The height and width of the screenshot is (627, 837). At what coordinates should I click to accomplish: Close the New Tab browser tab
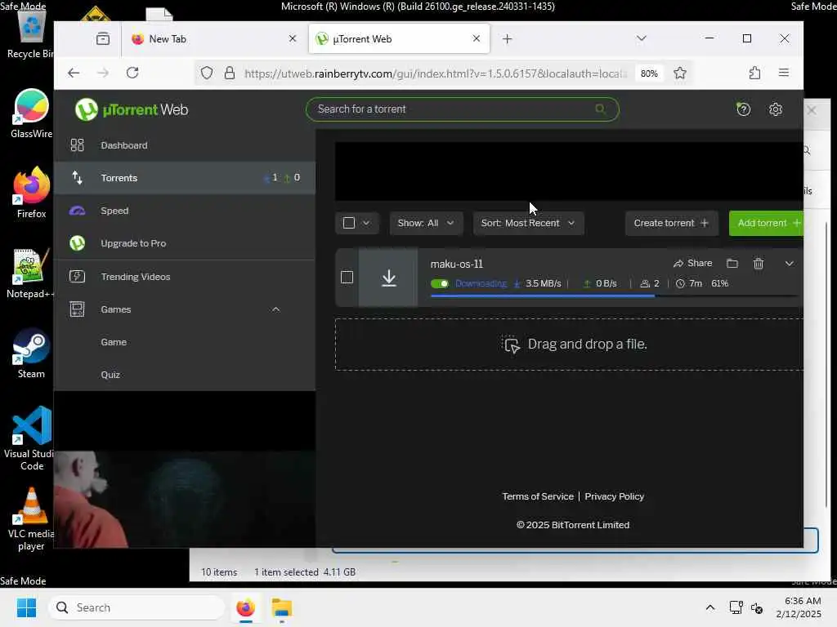pos(292,39)
